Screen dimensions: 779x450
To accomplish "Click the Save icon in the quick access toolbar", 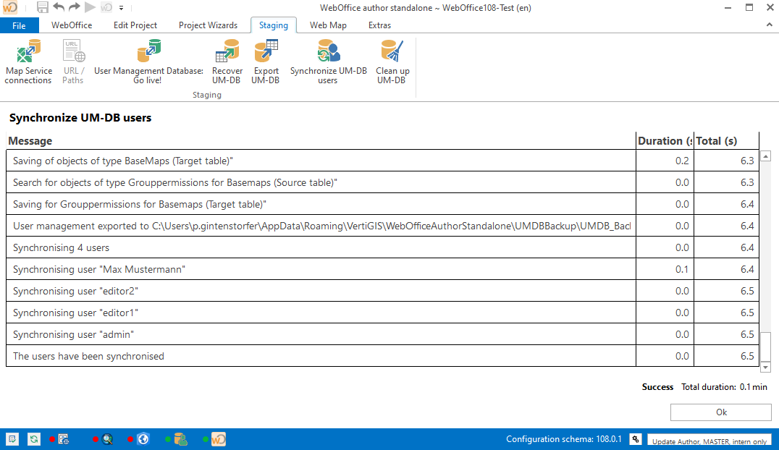I will (42, 7).
